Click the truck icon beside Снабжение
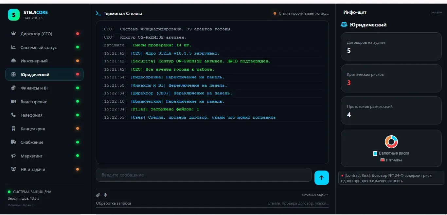The width and height of the screenshot is (447, 215). pyautogui.click(x=13, y=142)
